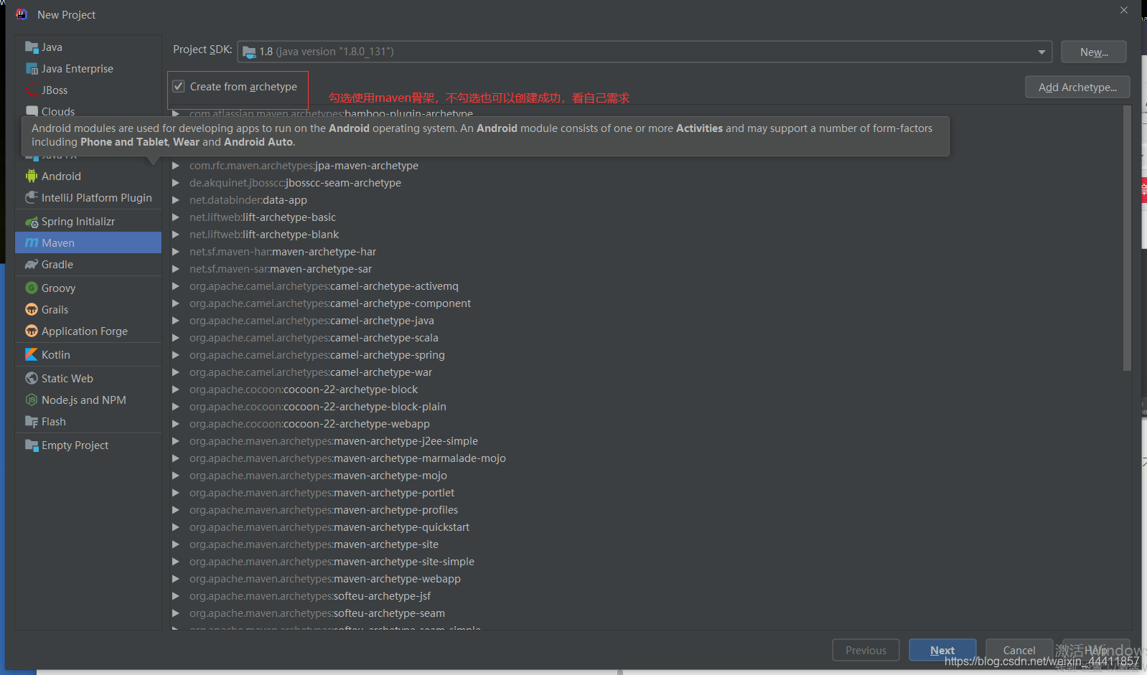Screen dimensions: 1147x675
Task: Click the archetype list vertical scrollbar
Action: pos(1127,238)
